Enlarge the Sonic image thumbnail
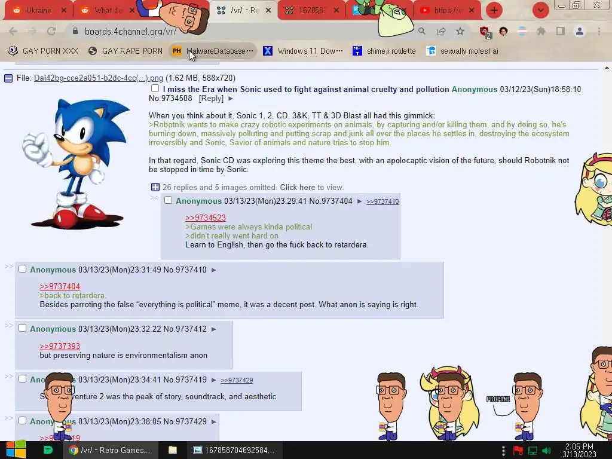Image resolution: width=612 pixels, height=459 pixels. click(x=76, y=163)
